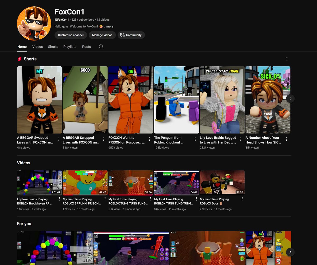Click next arrow in For you carousel
This screenshot has width=317, height=265.
[x=290, y=252]
